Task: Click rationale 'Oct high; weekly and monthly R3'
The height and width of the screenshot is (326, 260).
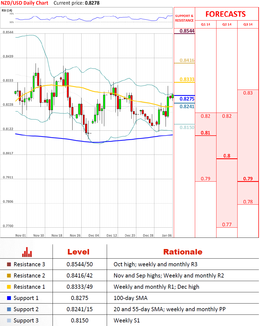Action: coord(155,264)
